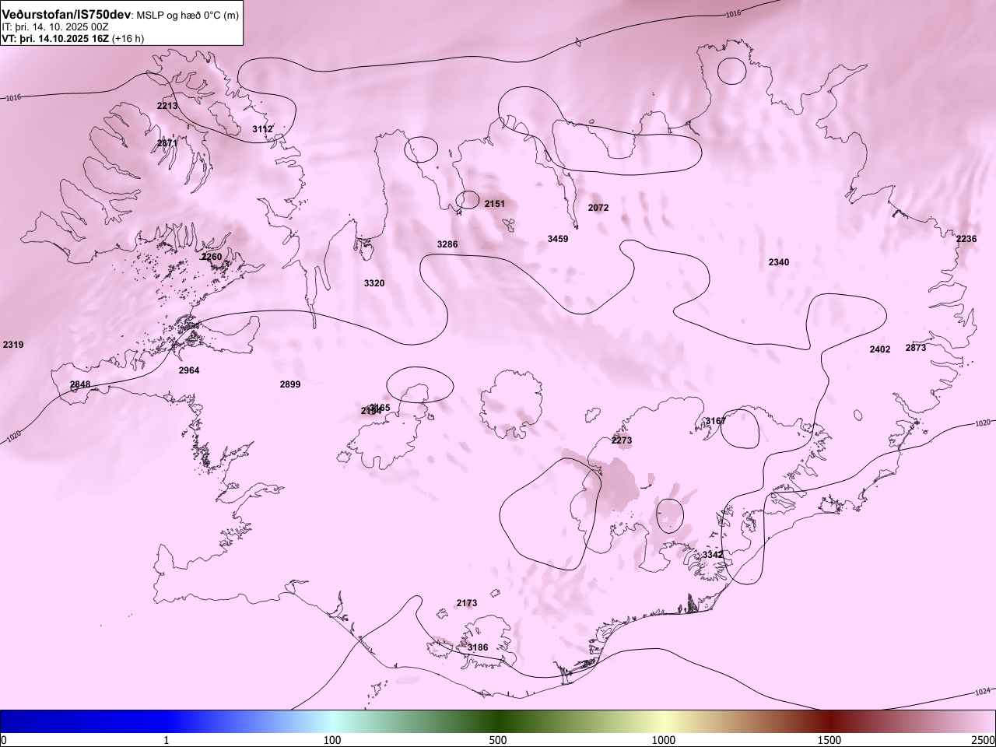Click the height value 2173
Image resolution: width=996 pixels, height=747 pixels.
point(467,603)
